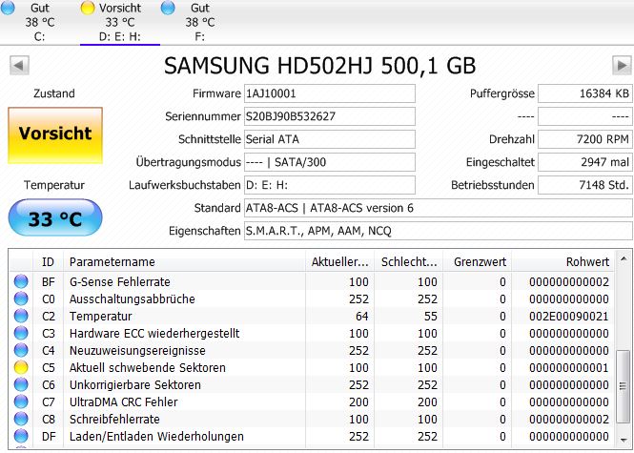
Task: Click current value 64 in Temperatur row
Action: pos(362,316)
